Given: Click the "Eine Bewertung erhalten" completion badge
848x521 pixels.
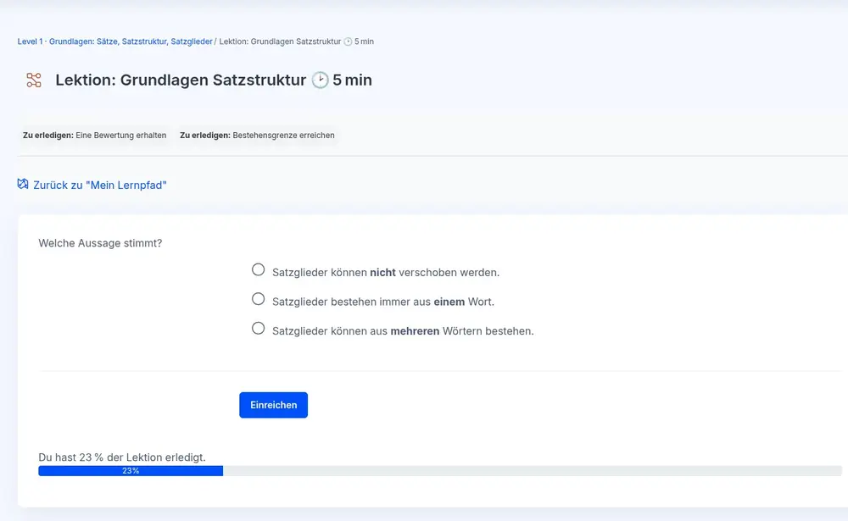Looking at the screenshot, I should pyautogui.click(x=94, y=136).
